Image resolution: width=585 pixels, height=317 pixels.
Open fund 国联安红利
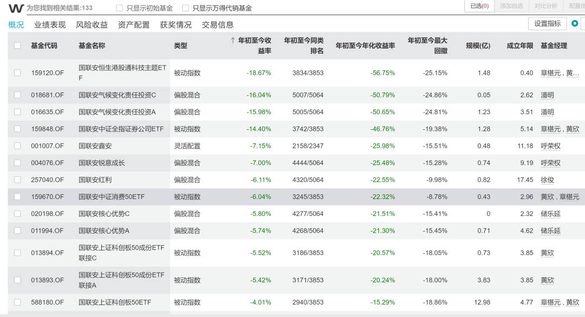coord(95,180)
